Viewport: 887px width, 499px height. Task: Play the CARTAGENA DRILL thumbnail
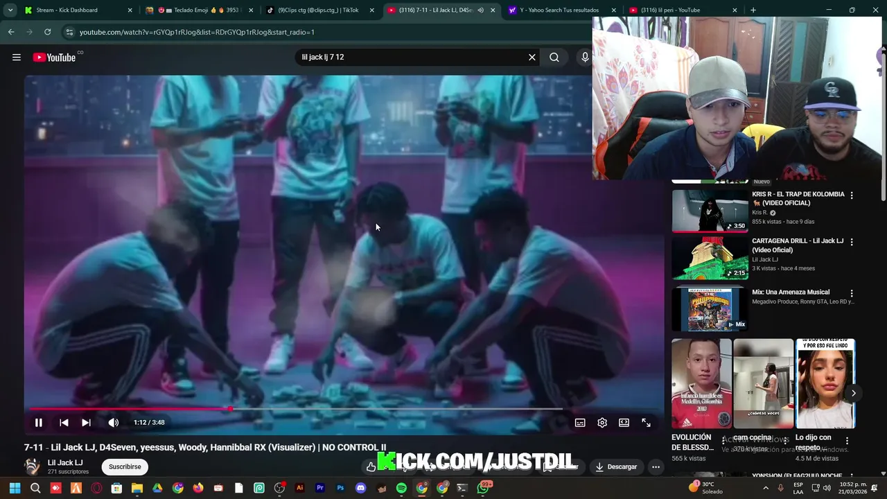click(x=710, y=259)
